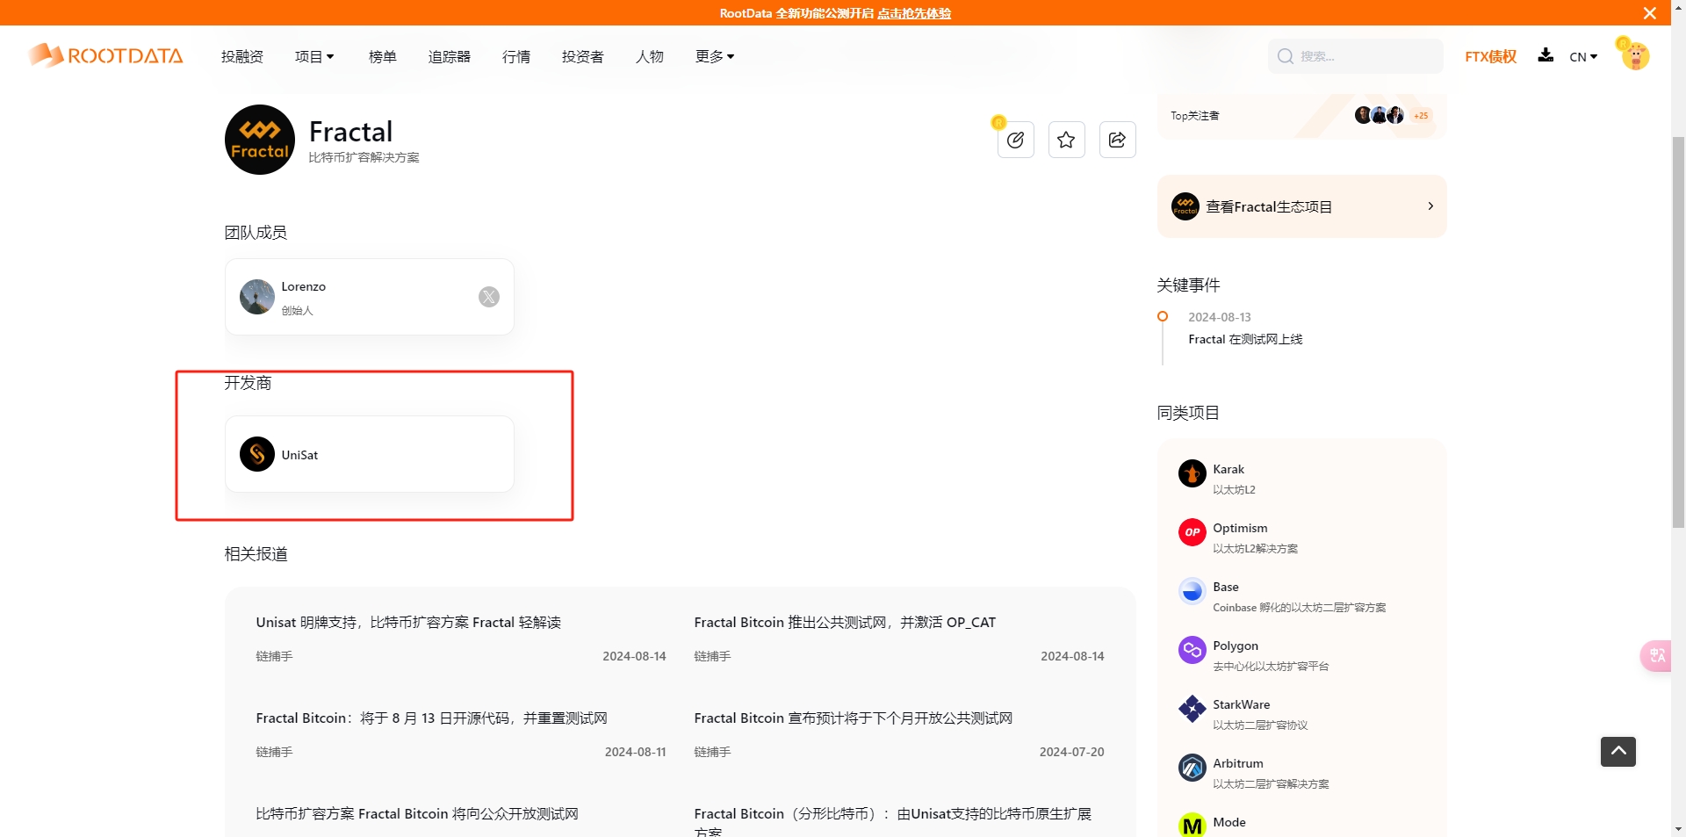The image size is (1686, 837).
Task: Open Lorenzo's X profile icon
Action: coord(489,297)
